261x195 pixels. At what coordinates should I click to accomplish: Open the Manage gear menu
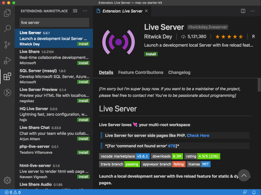pyautogui.click(x=7, y=180)
